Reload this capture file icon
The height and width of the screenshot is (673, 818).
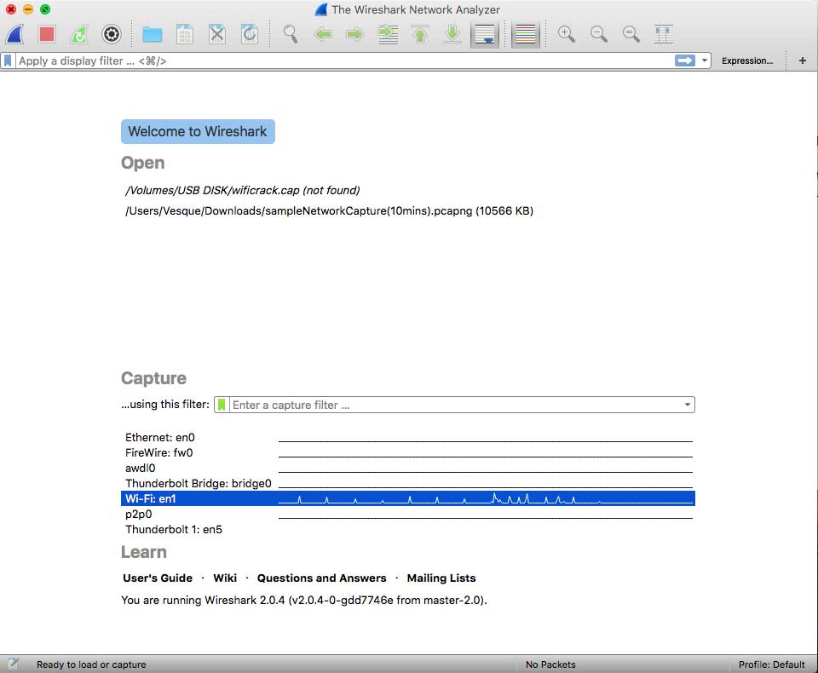point(250,34)
